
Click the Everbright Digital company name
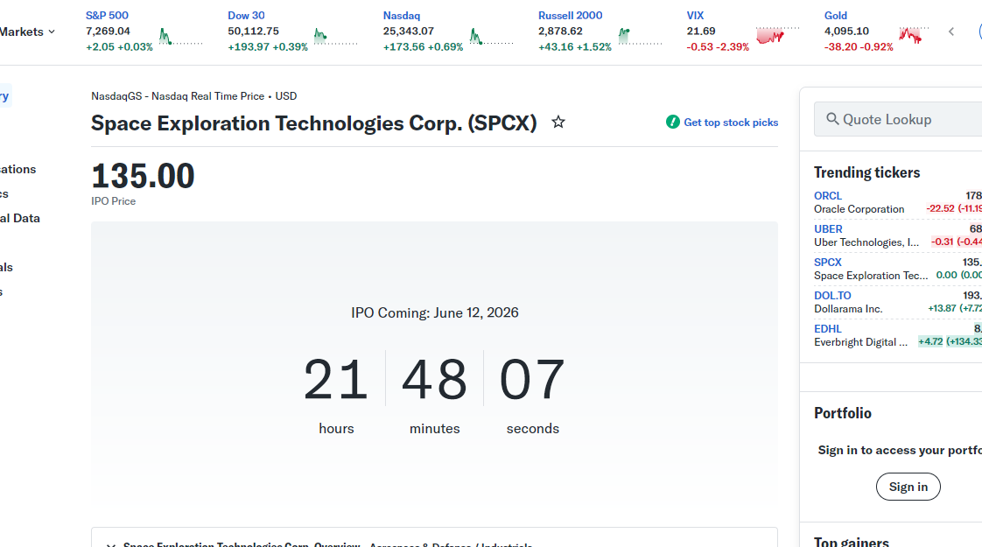[860, 342]
